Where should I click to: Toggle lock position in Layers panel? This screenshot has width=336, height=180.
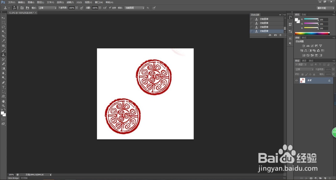(310, 74)
